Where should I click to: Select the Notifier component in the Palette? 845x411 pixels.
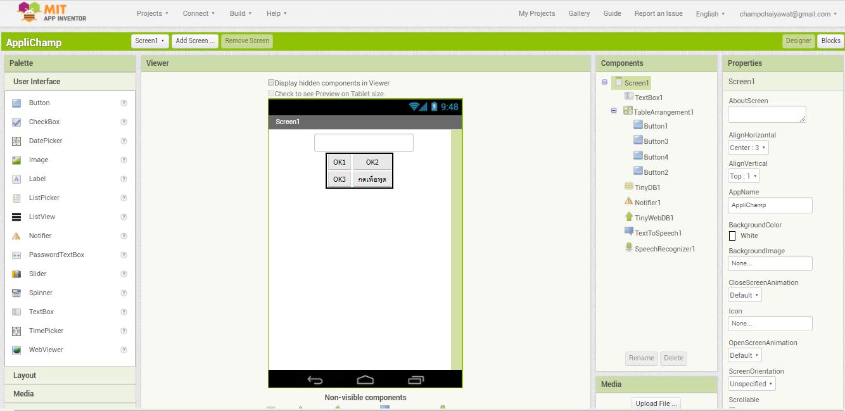(41, 236)
